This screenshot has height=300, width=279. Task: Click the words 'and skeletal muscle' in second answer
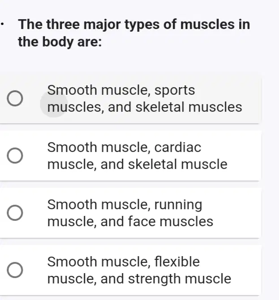click(164, 165)
